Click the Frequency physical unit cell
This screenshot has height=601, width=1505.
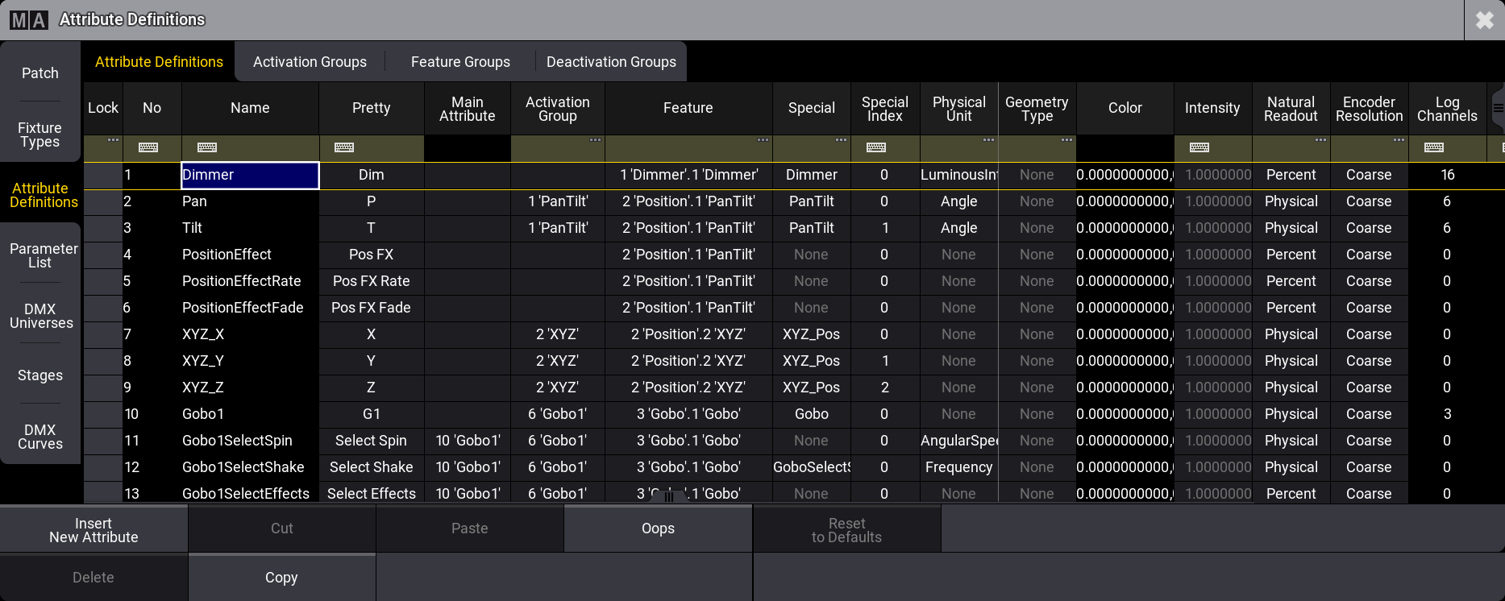click(959, 467)
